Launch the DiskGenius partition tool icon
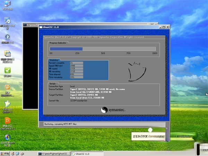The width and height of the screenshot is (208, 156). coord(7,121)
